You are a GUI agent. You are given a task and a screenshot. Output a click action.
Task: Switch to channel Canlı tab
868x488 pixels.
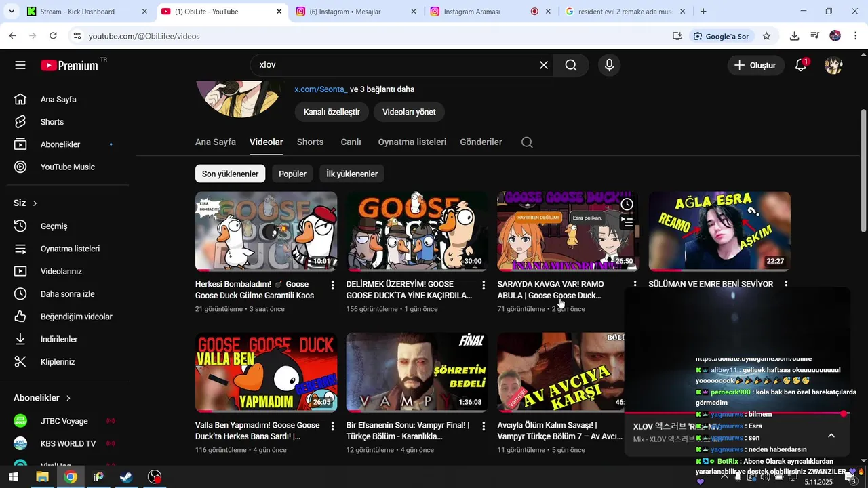pos(351,142)
